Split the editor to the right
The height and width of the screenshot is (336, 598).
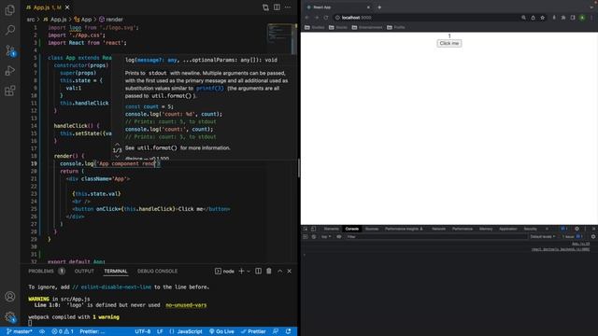coord(277,7)
